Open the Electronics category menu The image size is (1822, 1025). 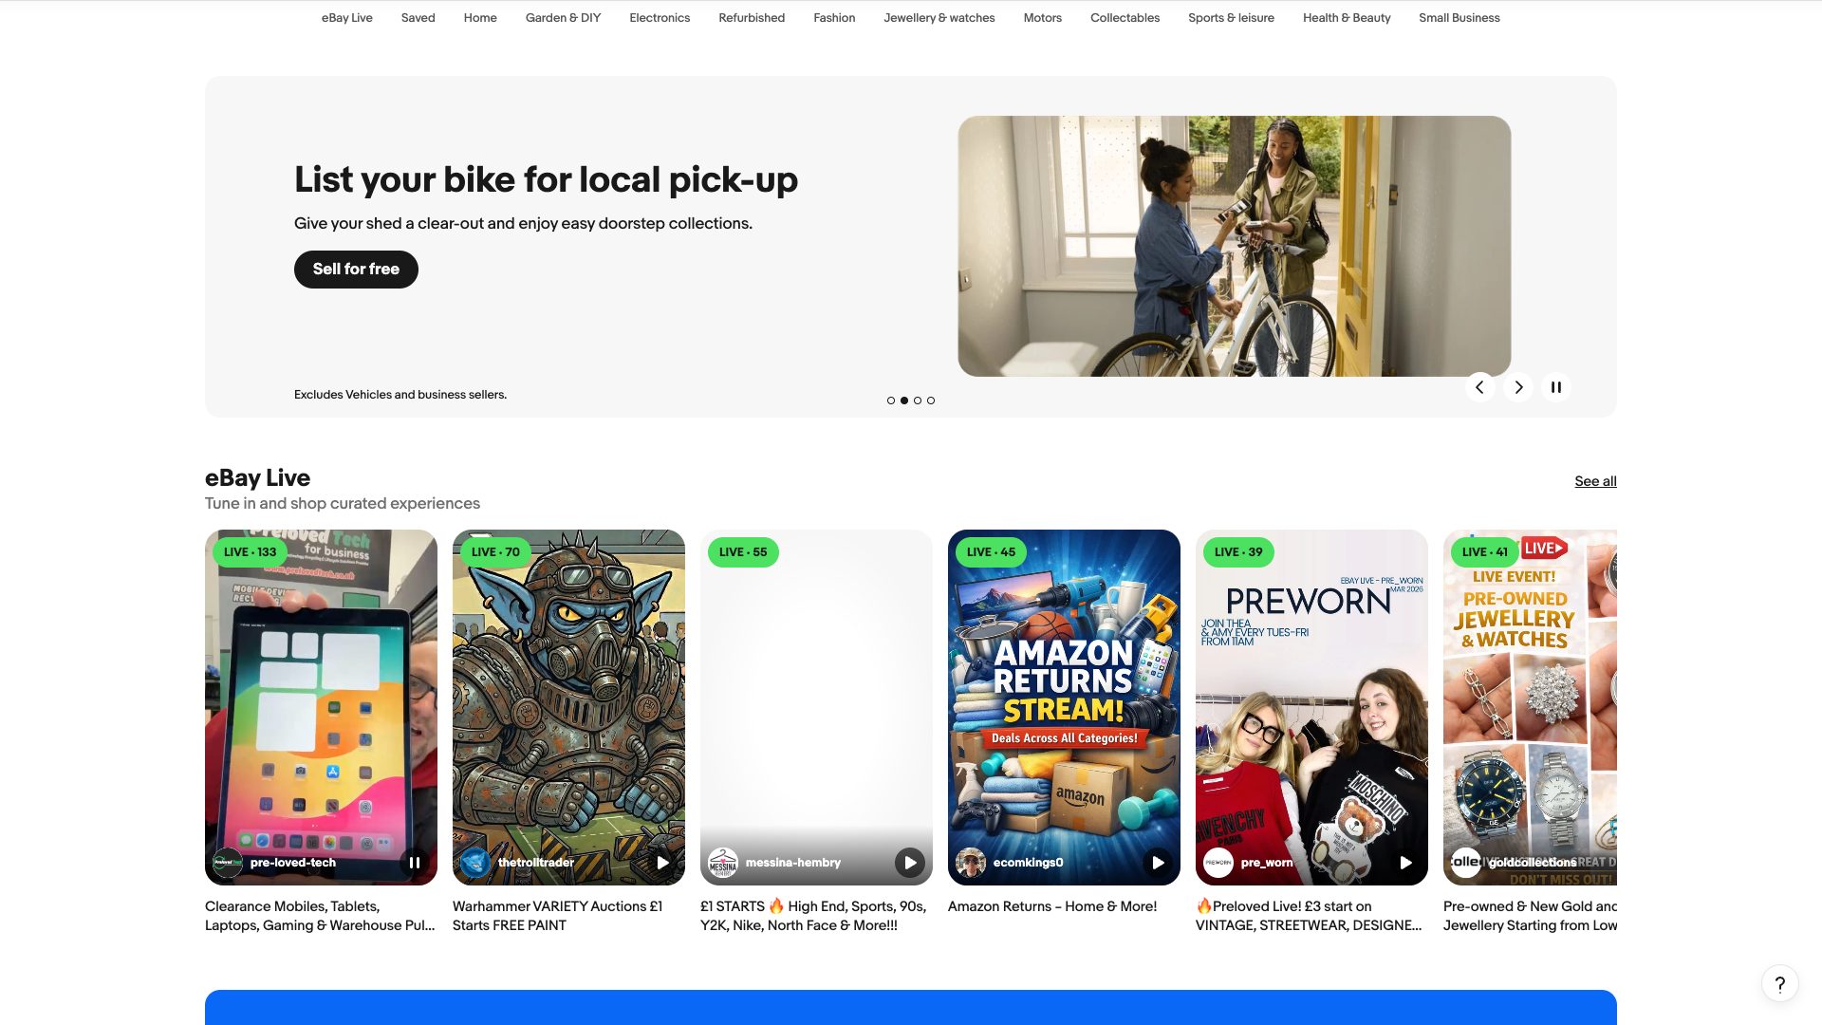tap(660, 18)
